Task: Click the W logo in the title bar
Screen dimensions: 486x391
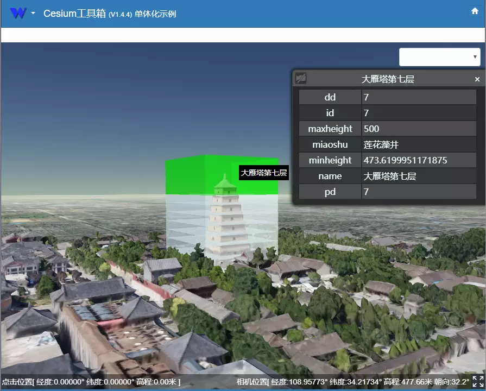Action: [x=17, y=12]
